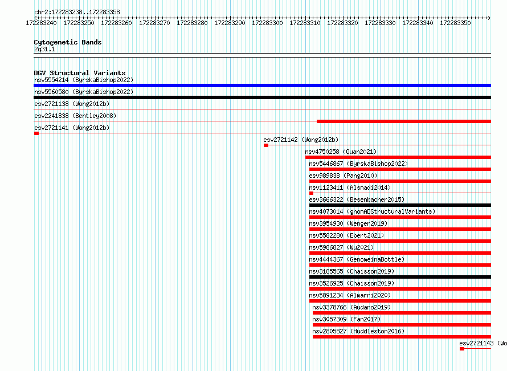507x371 pixels.
Task: Open nsv5986827 (Wu2021) variant
Action: tap(341, 247)
